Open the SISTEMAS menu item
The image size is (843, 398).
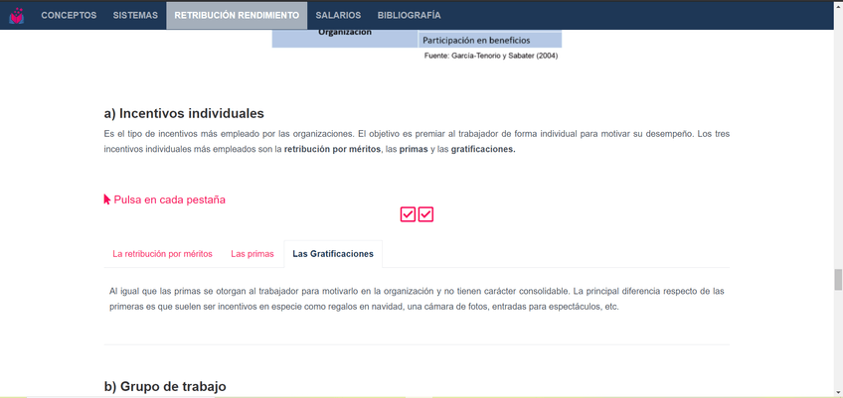(135, 16)
